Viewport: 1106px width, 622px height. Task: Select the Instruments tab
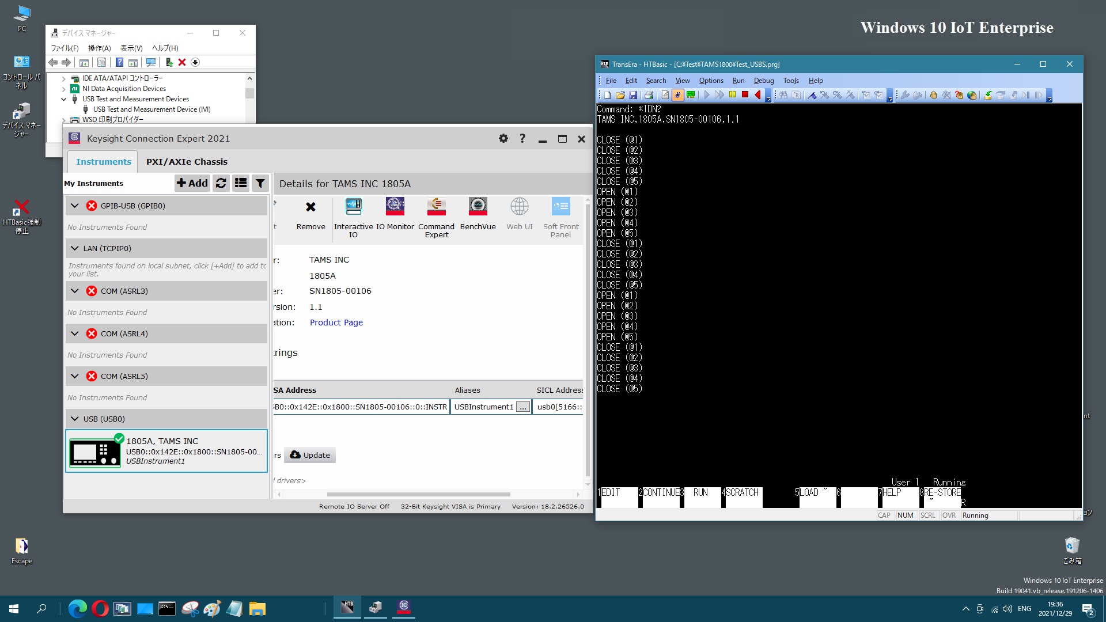click(x=104, y=162)
